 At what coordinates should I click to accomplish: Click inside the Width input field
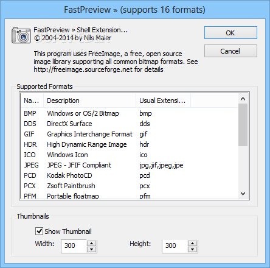(74, 246)
